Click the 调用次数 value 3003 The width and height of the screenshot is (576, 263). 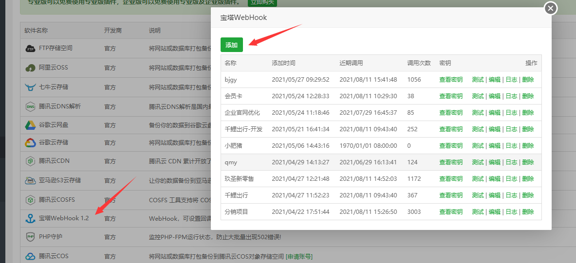coord(414,211)
